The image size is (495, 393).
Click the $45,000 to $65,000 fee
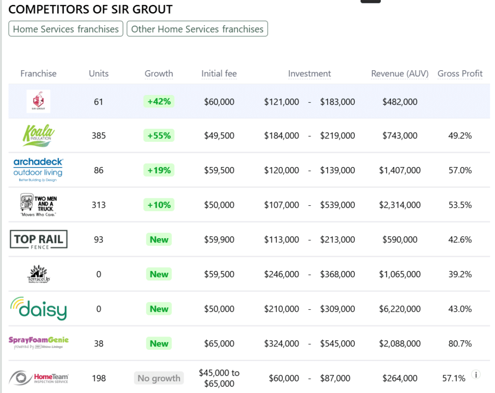click(x=219, y=378)
